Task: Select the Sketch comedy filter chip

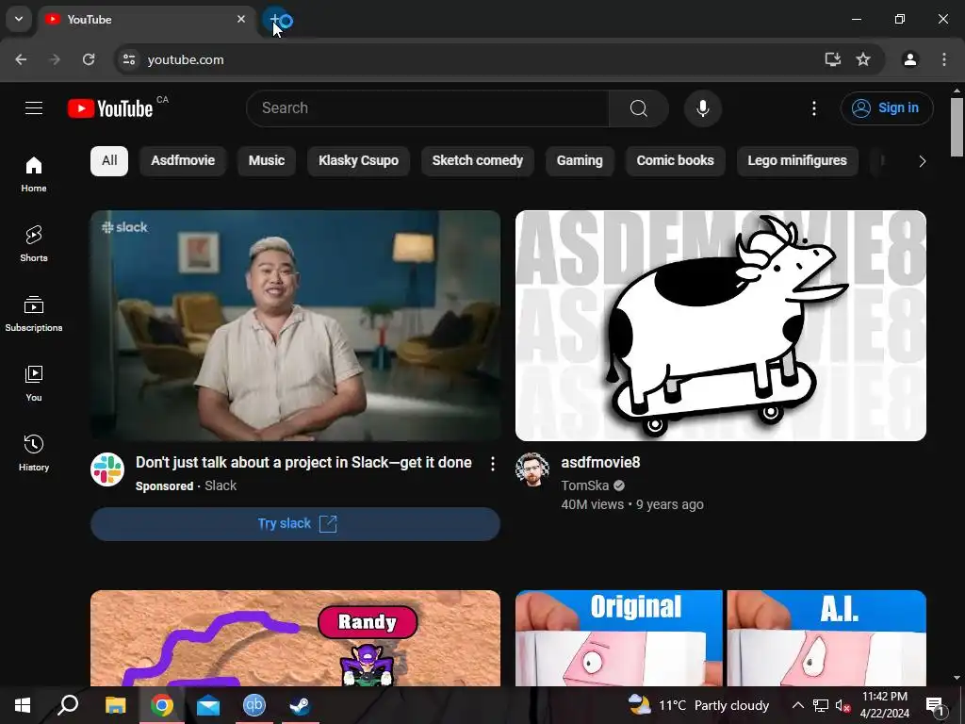Action: [478, 160]
